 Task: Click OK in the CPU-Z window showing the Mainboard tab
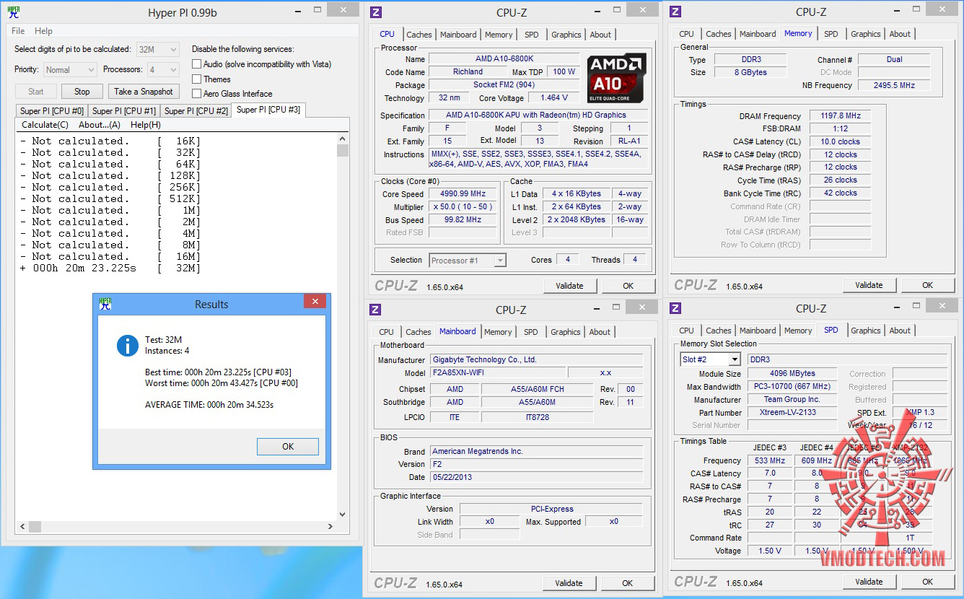628,583
